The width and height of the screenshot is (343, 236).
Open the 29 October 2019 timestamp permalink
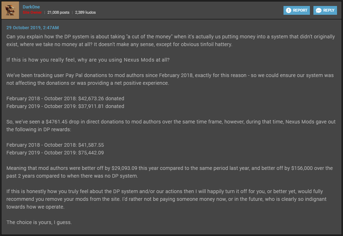coord(33,28)
